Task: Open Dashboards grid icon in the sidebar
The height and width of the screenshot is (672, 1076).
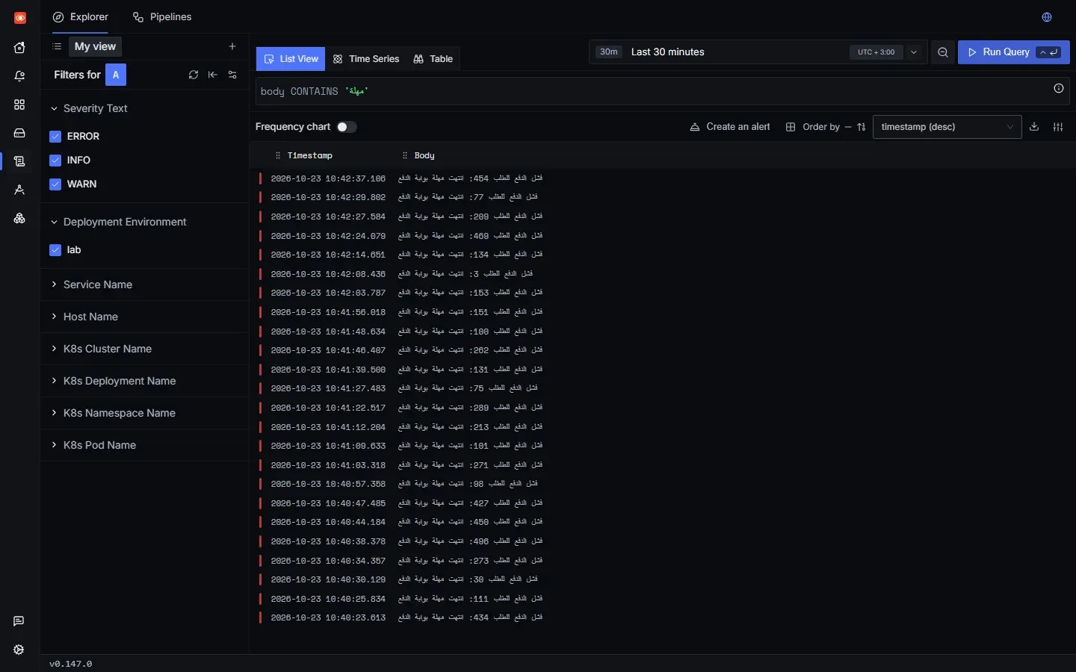Action: point(19,105)
